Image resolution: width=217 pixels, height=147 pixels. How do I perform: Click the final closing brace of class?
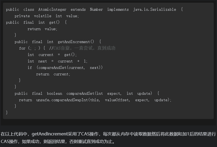[7, 112]
